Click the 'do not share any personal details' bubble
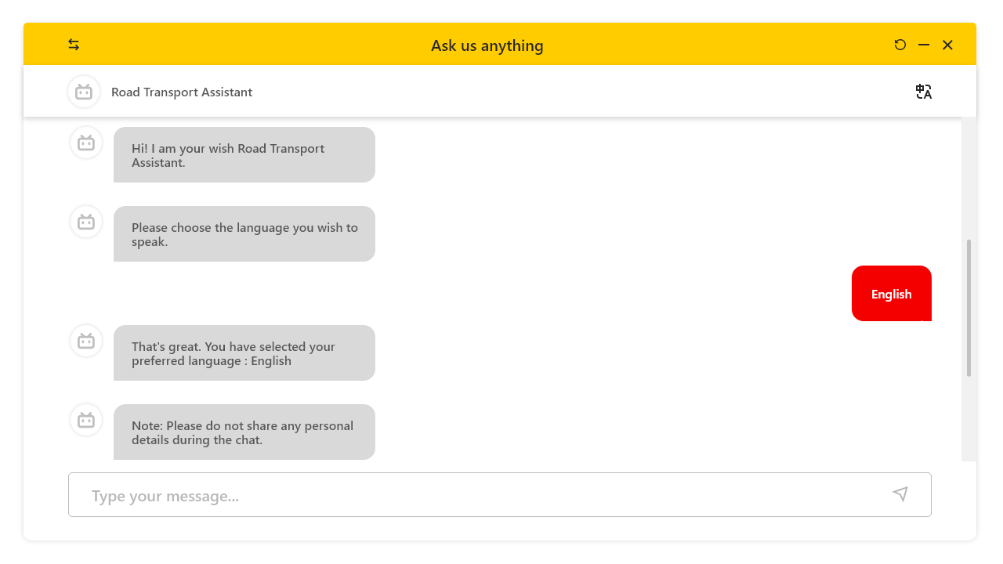 tap(244, 432)
